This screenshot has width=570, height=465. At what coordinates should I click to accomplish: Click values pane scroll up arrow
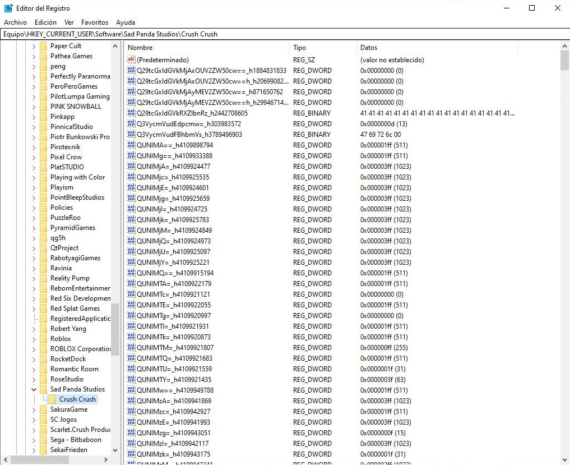pos(564,46)
